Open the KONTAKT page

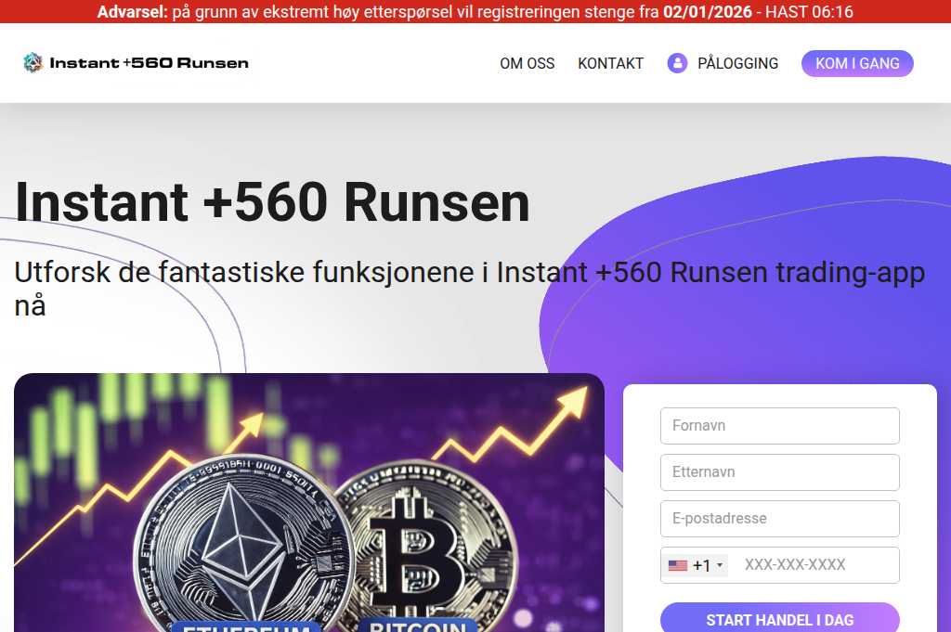point(610,63)
